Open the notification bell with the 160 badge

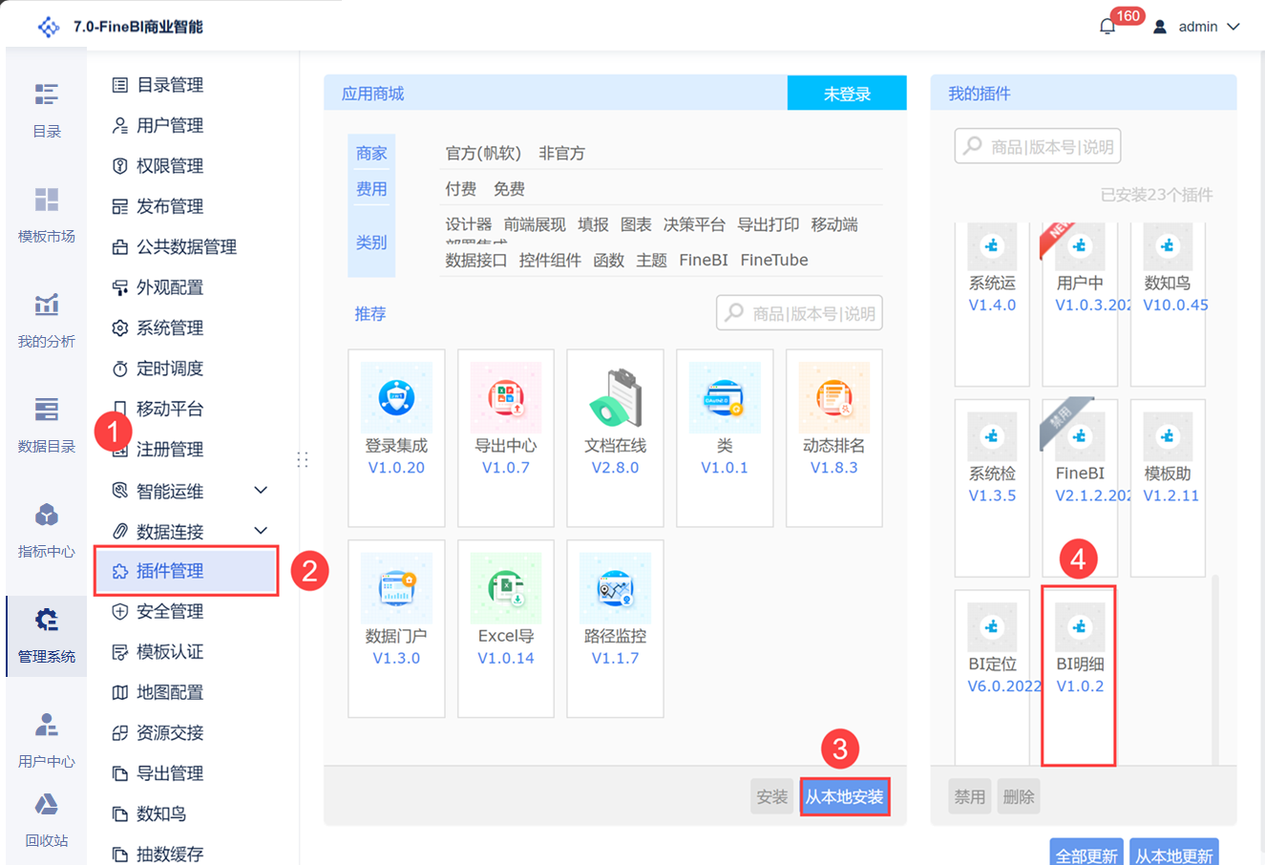pos(1107,27)
